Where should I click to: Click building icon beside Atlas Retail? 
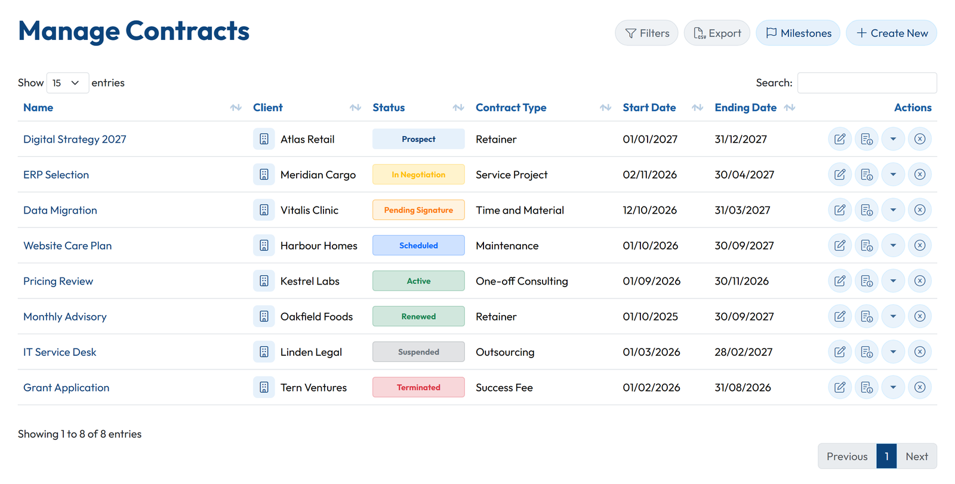pyautogui.click(x=264, y=139)
